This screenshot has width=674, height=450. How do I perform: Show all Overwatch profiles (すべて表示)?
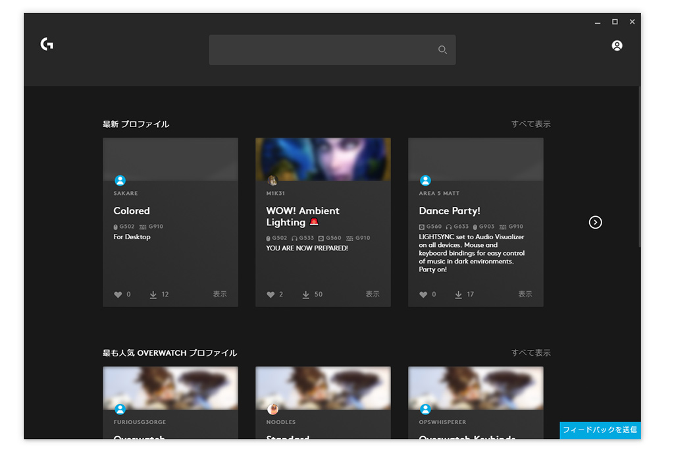531,352
